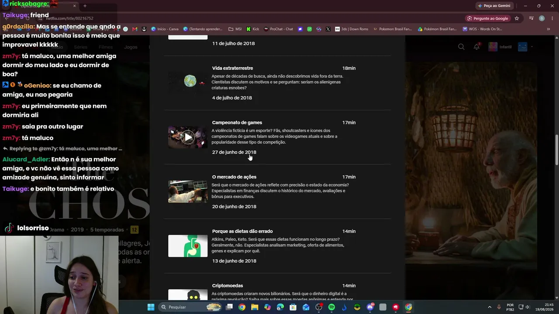The height and width of the screenshot is (314, 559).
Task: Open the MSI bookmarks folder
Action: click(235, 29)
